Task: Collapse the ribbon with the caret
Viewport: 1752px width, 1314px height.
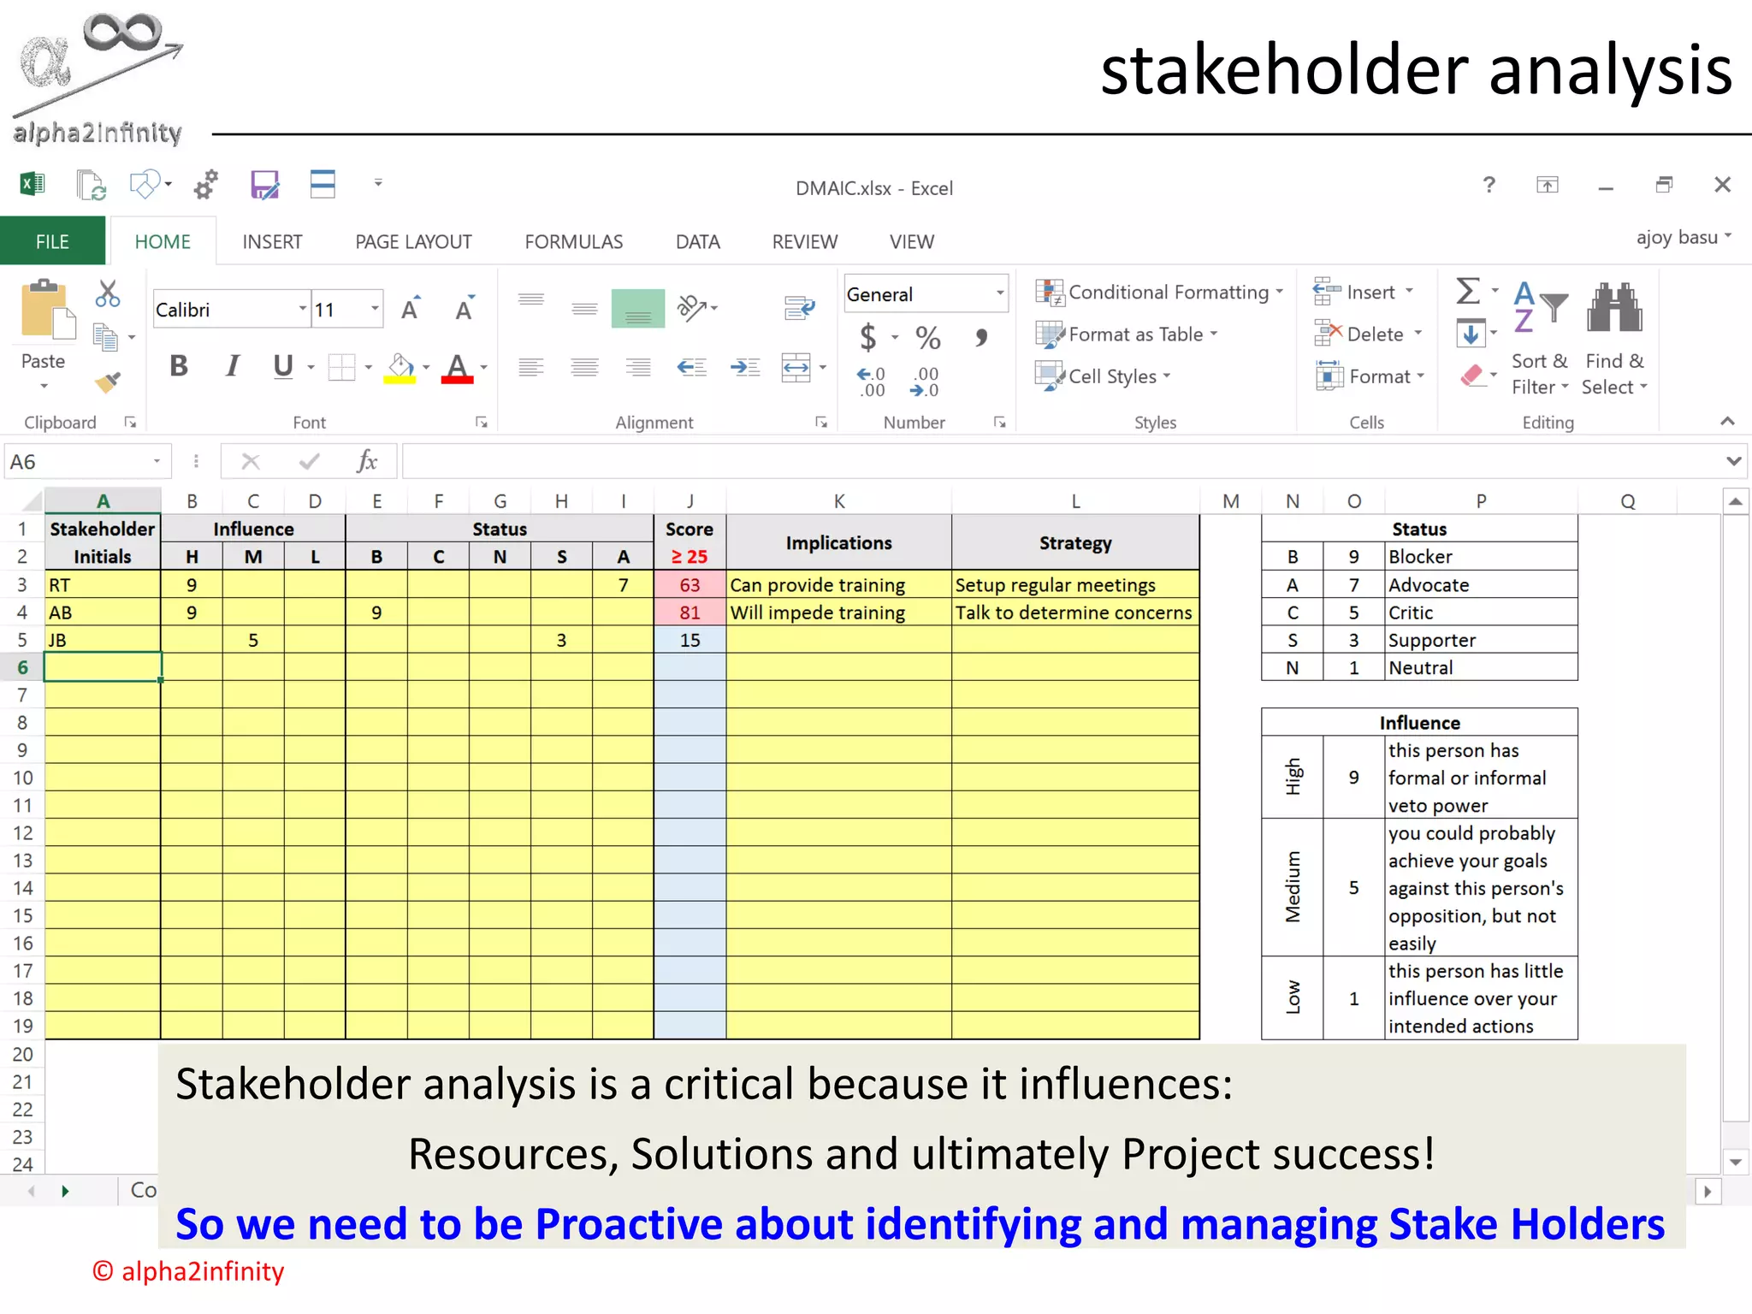Action: pos(1727,421)
